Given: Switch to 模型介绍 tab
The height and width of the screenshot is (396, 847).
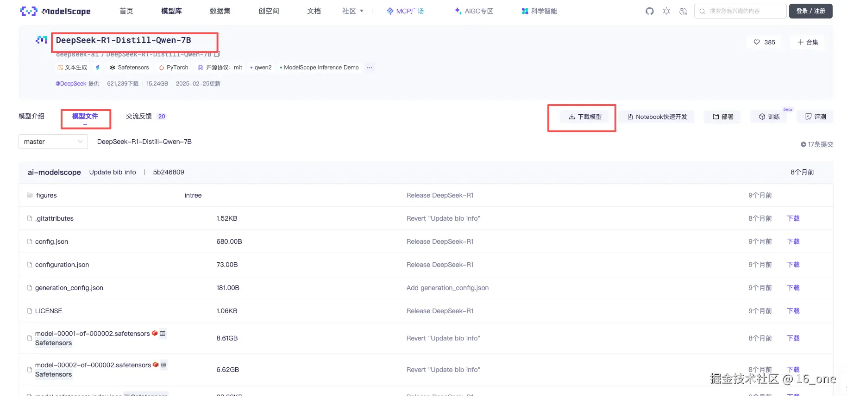Looking at the screenshot, I should click(x=31, y=116).
